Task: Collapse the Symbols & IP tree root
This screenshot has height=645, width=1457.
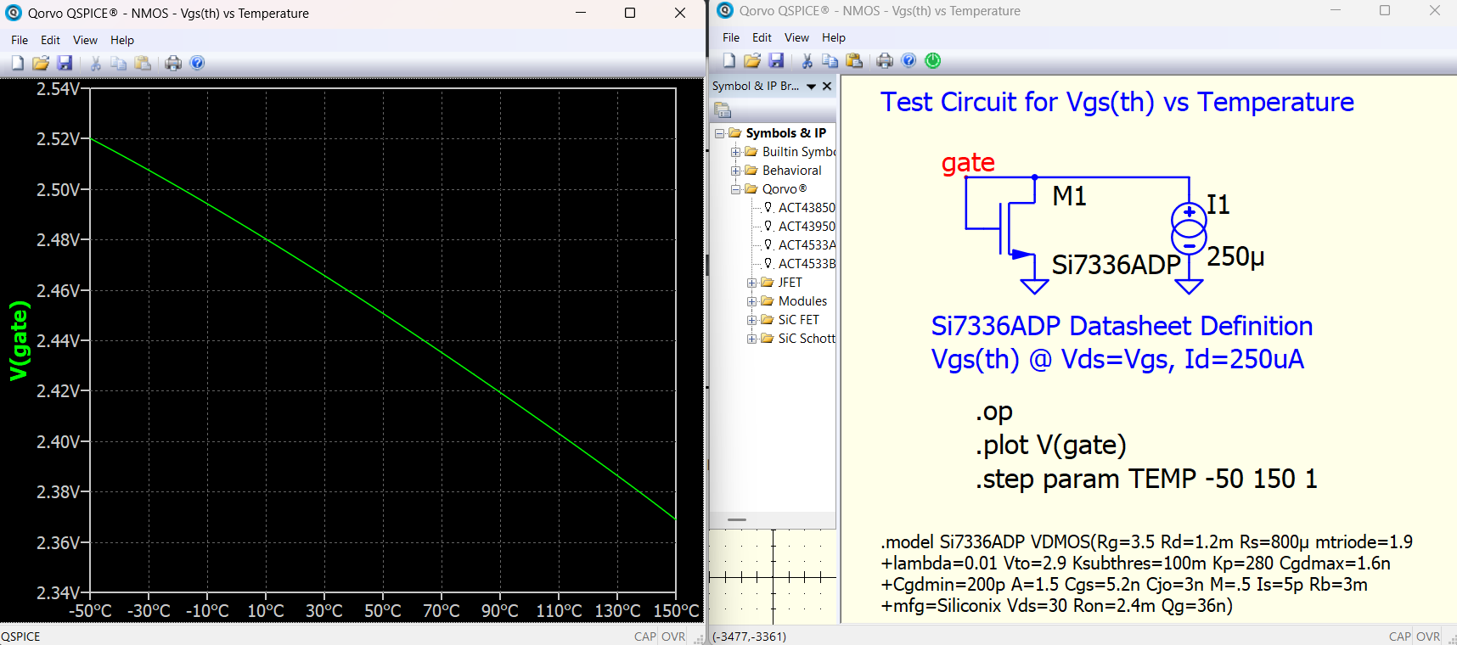Action: point(719,133)
